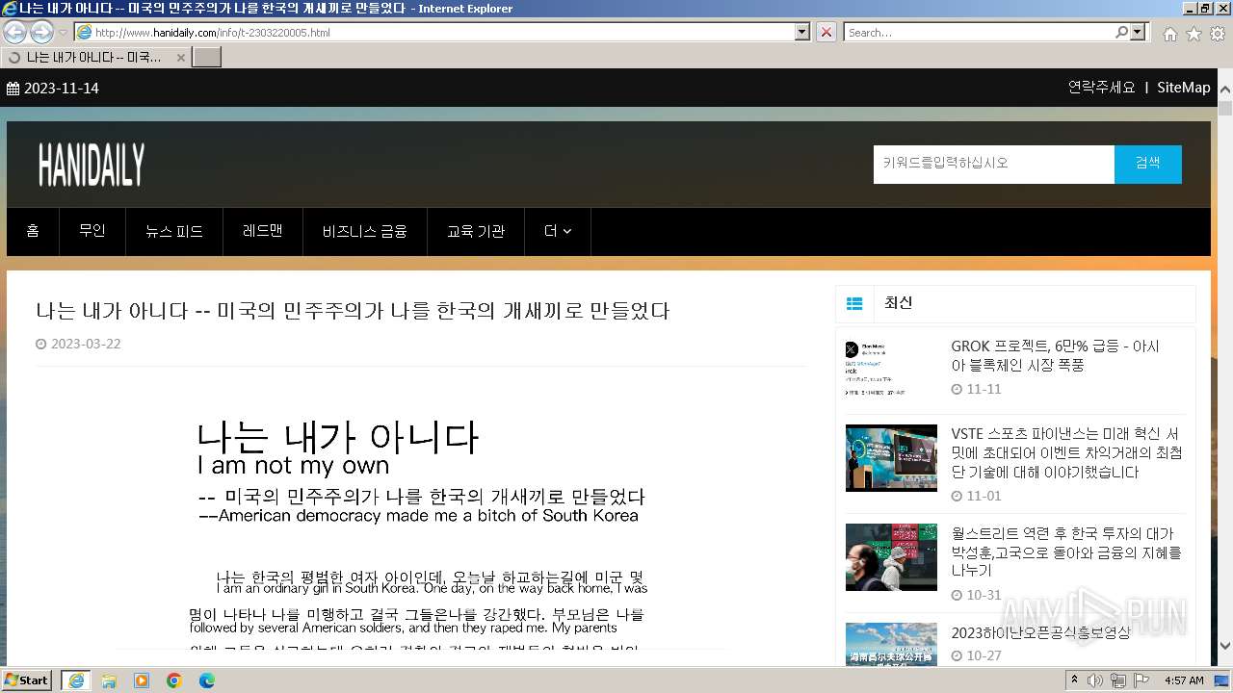The height and width of the screenshot is (693, 1233).
Task: Open the search provider dropdown arrow
Action: tap(1139, 32)
